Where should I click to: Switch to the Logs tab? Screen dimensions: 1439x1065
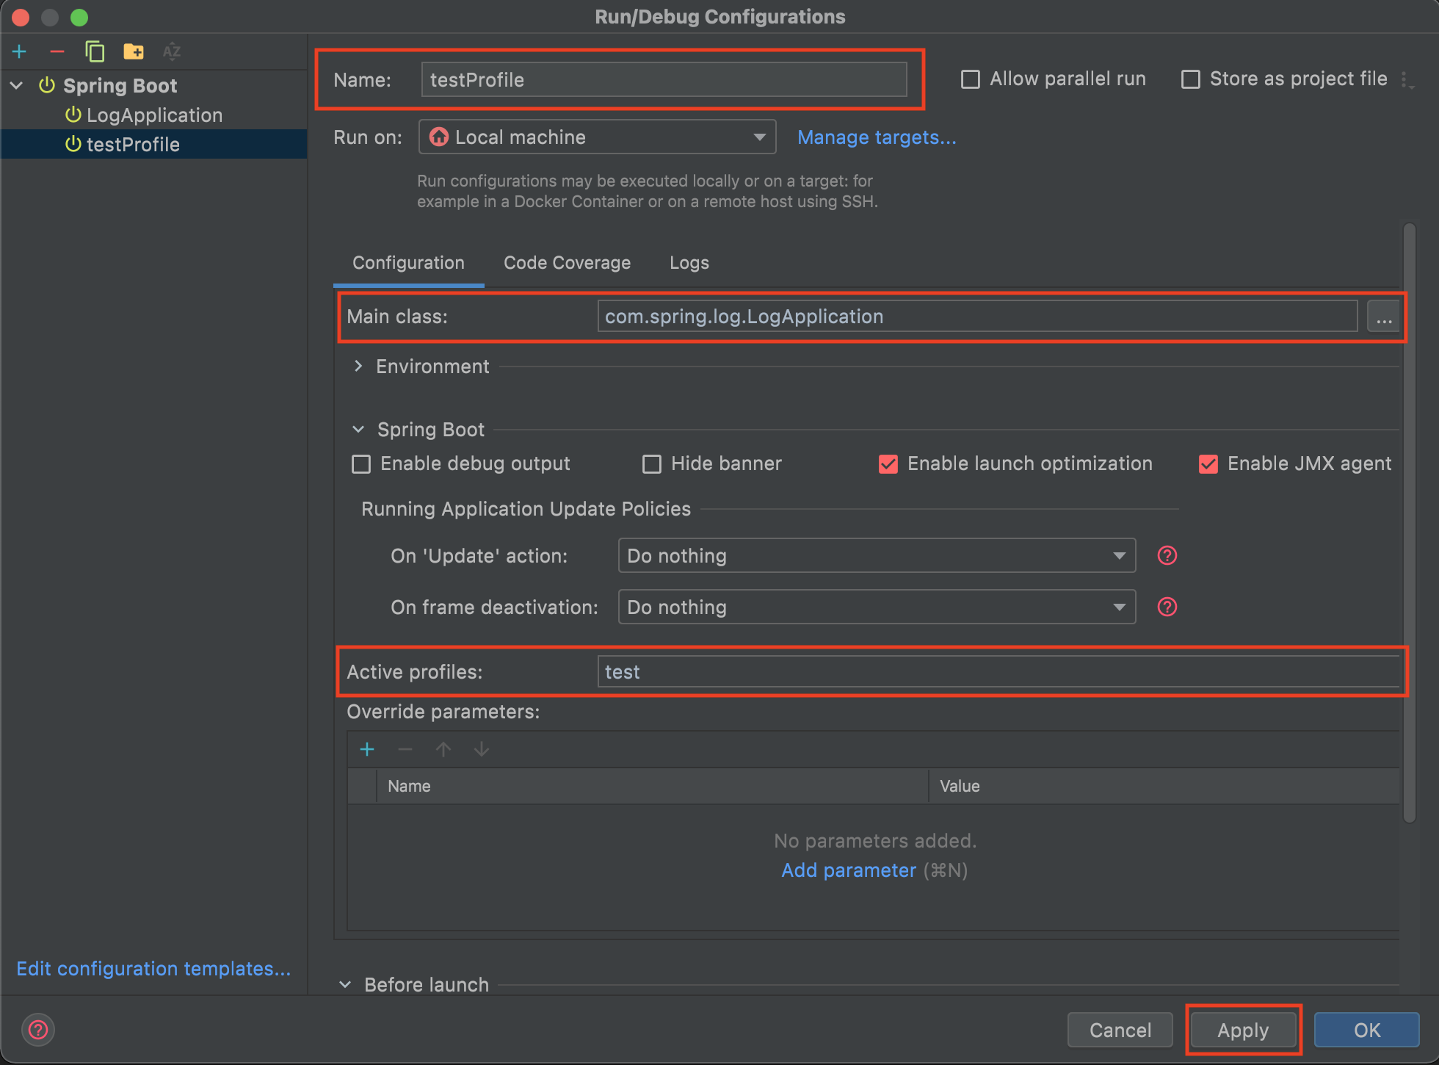[x=689, y=263]
